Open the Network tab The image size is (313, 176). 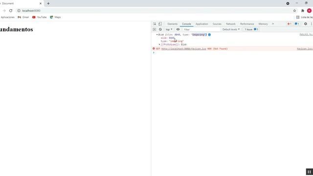pos(230,24)
